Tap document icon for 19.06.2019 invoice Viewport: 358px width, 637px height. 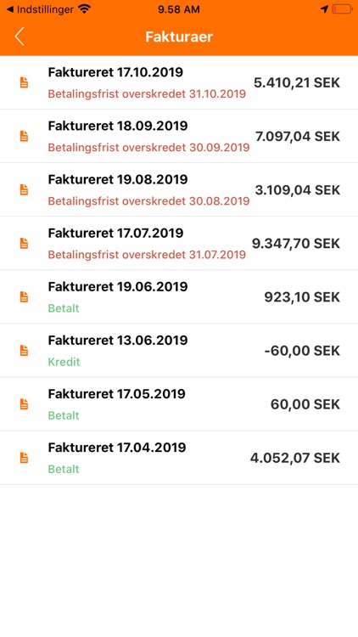25,297
